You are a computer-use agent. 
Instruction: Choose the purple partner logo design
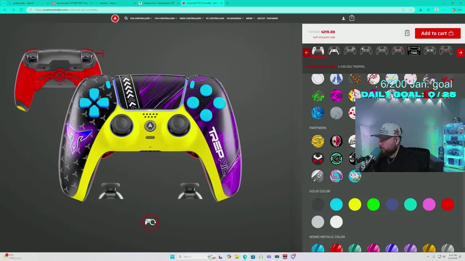[336, 176]
